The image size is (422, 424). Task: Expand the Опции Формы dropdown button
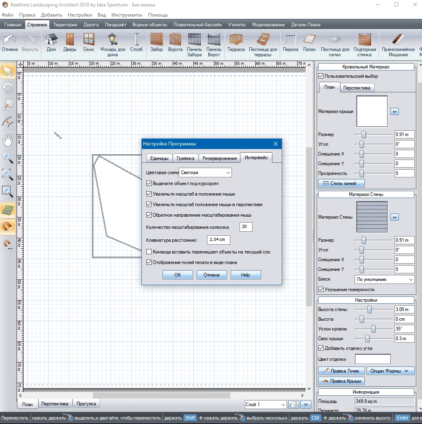[x=390, y=371]
